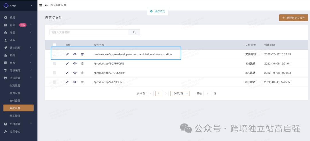Click the 应用中心 wrench icon
The image size is (310, 141).
(x=6, y=132)
